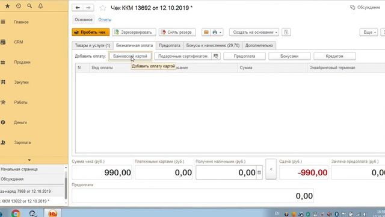
Task: Open the Favorites star in the sidebar header
Action: click(8, 6)
